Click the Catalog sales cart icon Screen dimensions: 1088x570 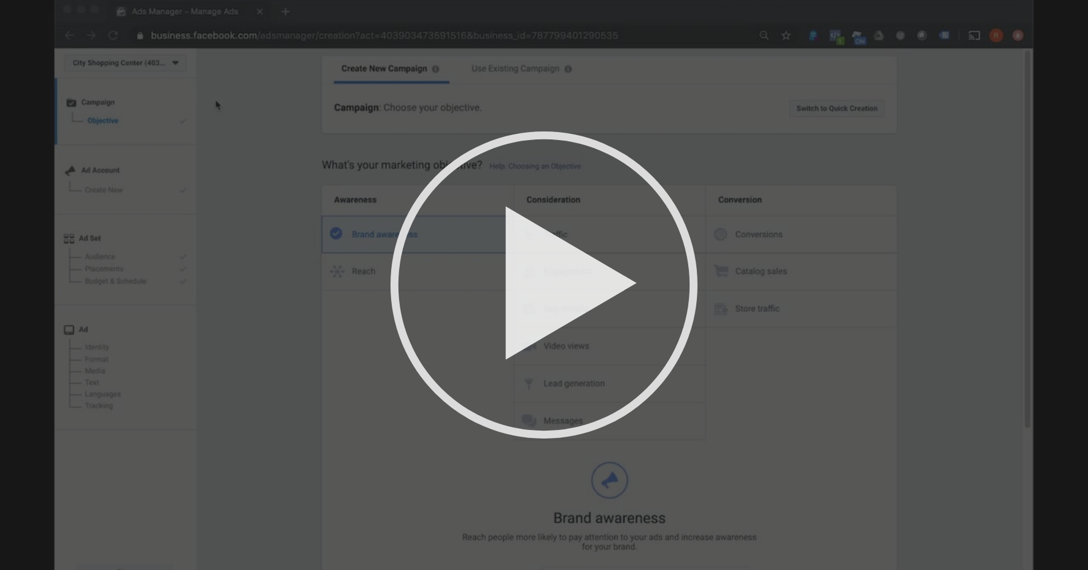[721, 271]
